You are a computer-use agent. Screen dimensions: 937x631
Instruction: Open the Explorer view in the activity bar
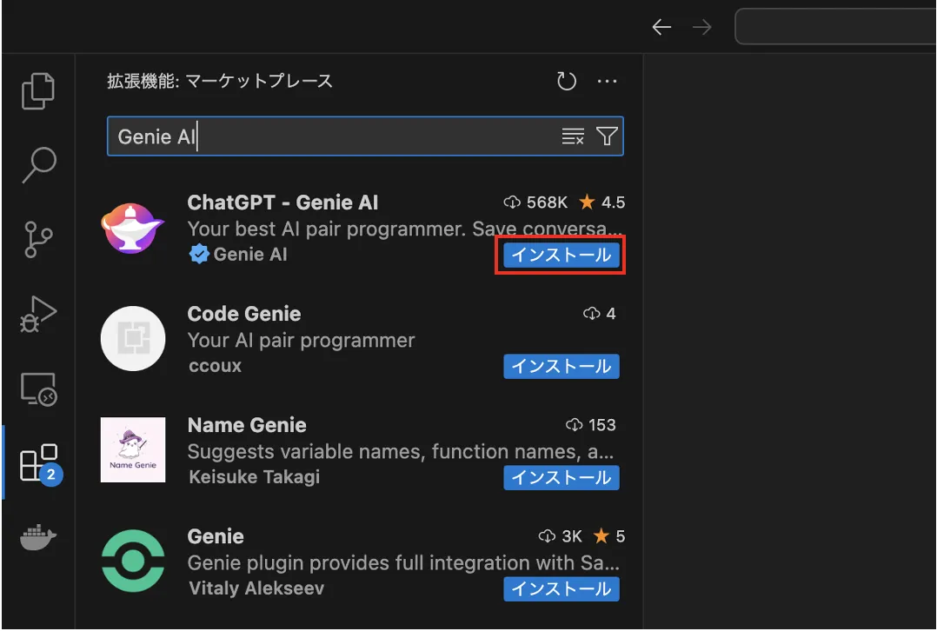point(38,90)
